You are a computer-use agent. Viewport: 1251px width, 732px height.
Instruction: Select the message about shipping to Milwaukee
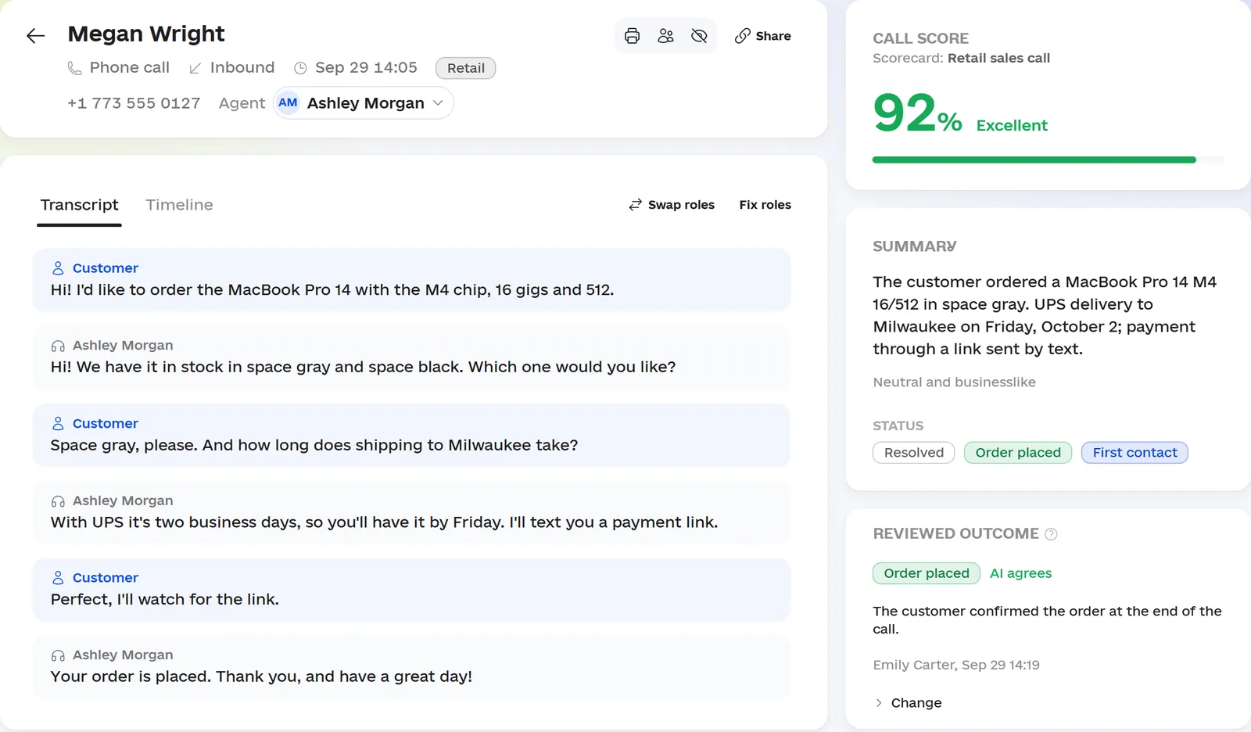(411, 435)
